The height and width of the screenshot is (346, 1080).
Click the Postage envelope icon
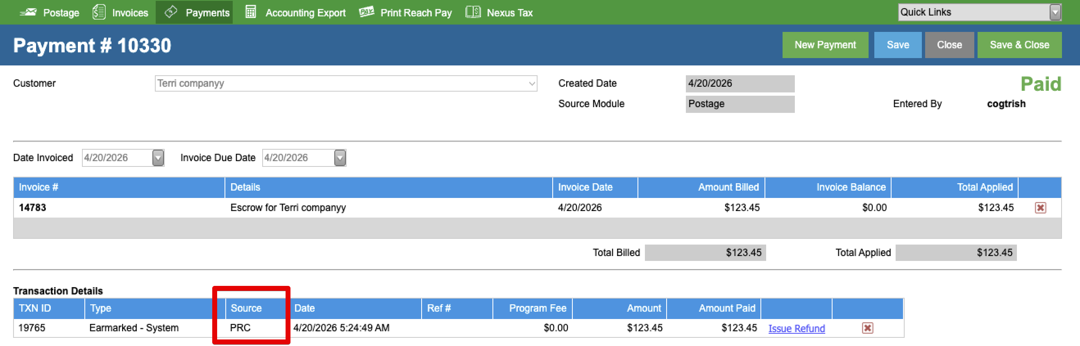(28, 12)
